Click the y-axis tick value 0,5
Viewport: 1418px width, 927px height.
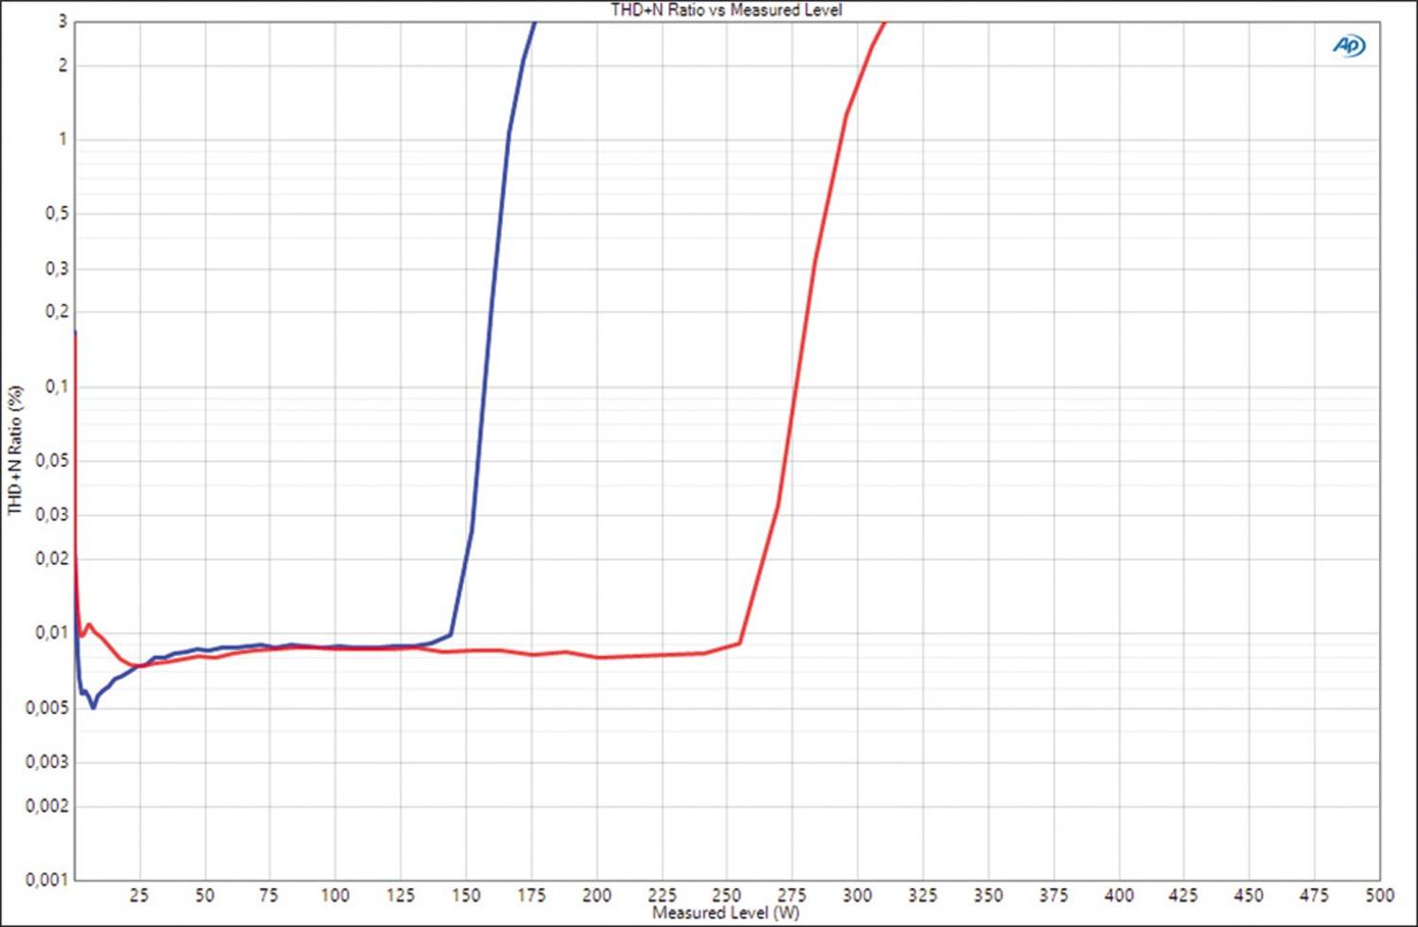pyautogui.click(x=58, y=215)
